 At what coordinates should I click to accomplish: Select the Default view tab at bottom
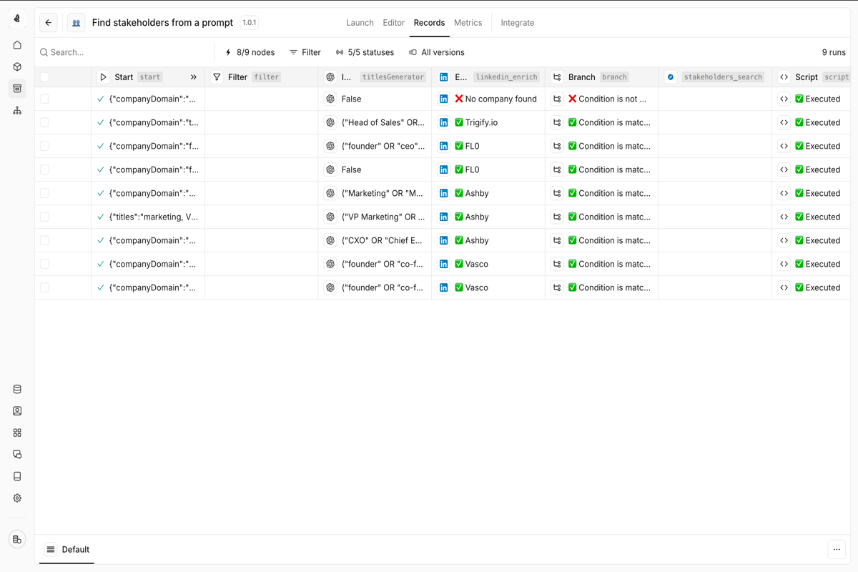click(x=67, y=550)
